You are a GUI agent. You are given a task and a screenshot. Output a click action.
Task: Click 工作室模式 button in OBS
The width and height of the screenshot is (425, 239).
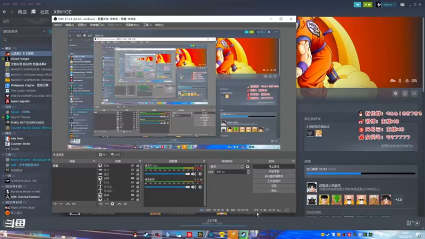pos(274,181)
